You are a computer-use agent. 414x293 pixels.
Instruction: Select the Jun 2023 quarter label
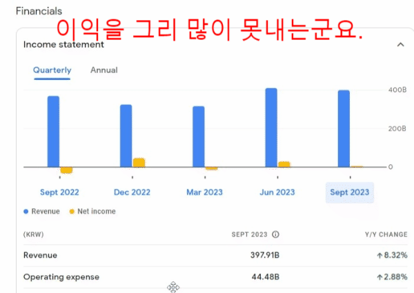click(277, 192)
